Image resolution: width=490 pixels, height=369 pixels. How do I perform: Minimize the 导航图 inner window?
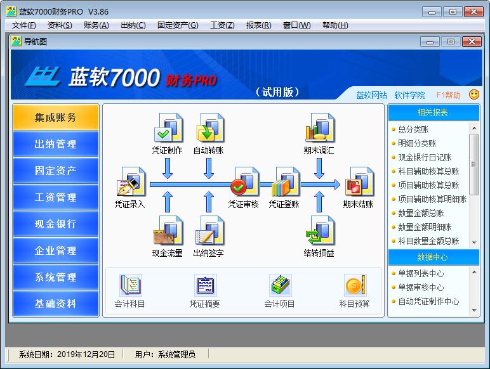pos(430,41)
